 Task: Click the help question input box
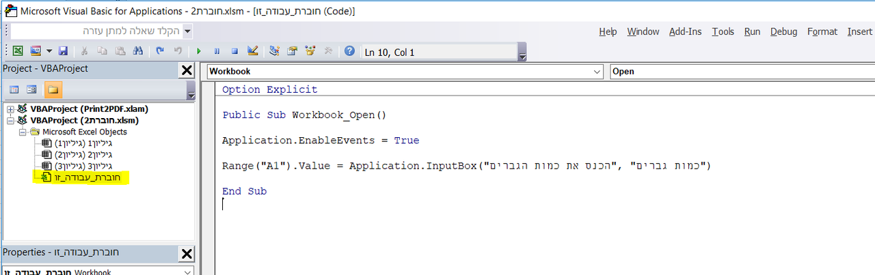point(96,31)
